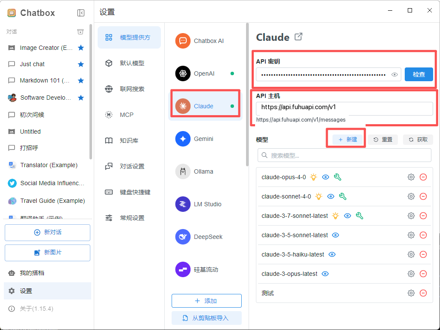Click the API 主机 URL field
The image size is (440, 330).
click(345, 108)
